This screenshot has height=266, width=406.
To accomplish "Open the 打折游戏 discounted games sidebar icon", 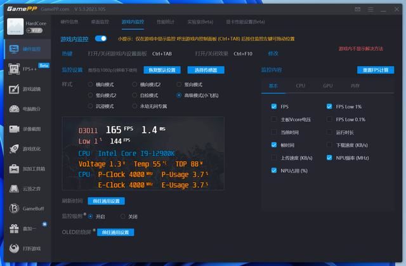I will tap(25, 248).
